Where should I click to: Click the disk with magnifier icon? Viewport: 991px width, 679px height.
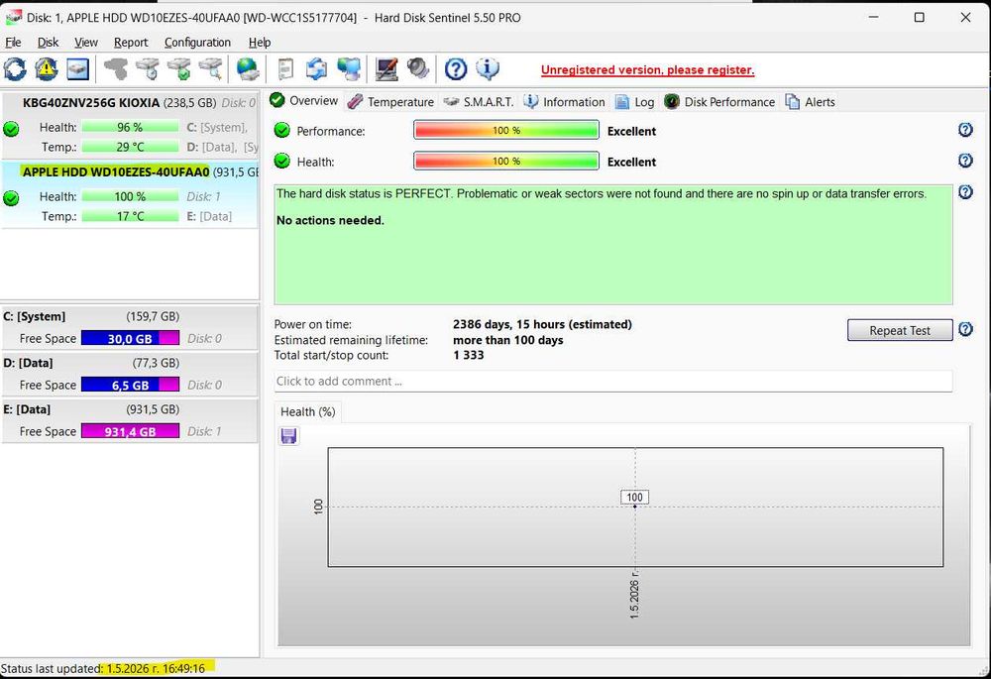click(x=211, y=69)
